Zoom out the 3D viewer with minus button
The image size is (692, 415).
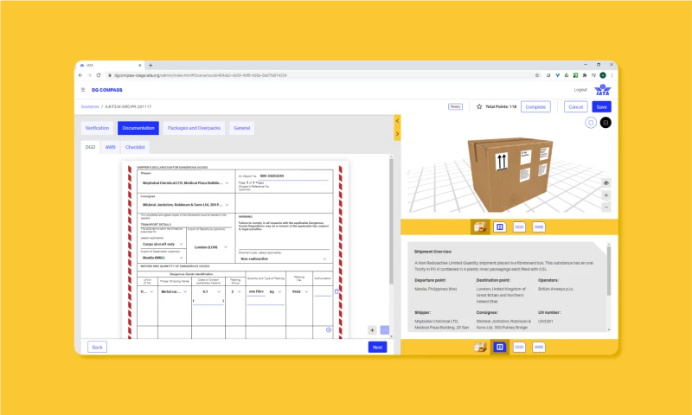(x=606, y=207)
